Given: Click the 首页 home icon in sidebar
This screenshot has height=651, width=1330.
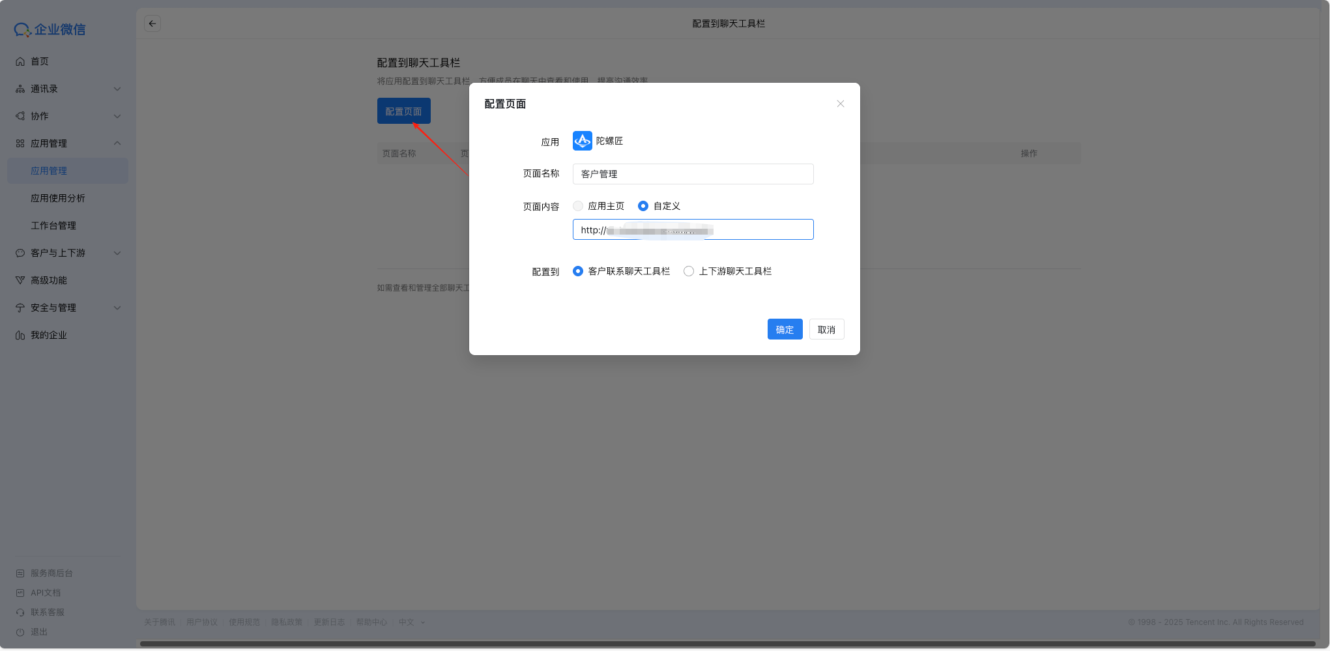Looking at the screenshot, I should pyautogui.click(x=20, y=61).
